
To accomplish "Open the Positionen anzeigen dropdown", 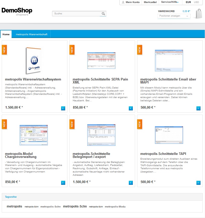I will tap(174, 16).
